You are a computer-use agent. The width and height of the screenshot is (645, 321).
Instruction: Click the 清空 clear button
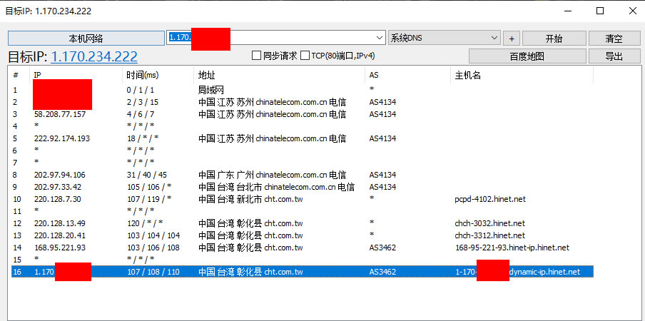coord(614,39)
